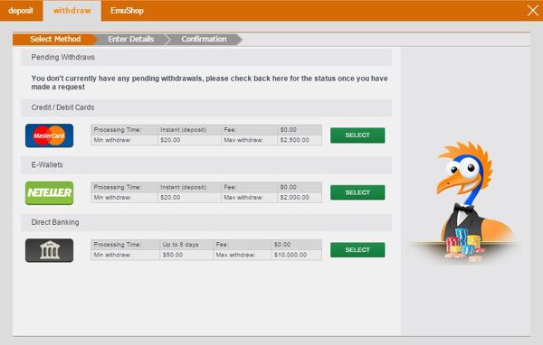
Task: Click the MasterCard logo icon
Action: (49, 135)
